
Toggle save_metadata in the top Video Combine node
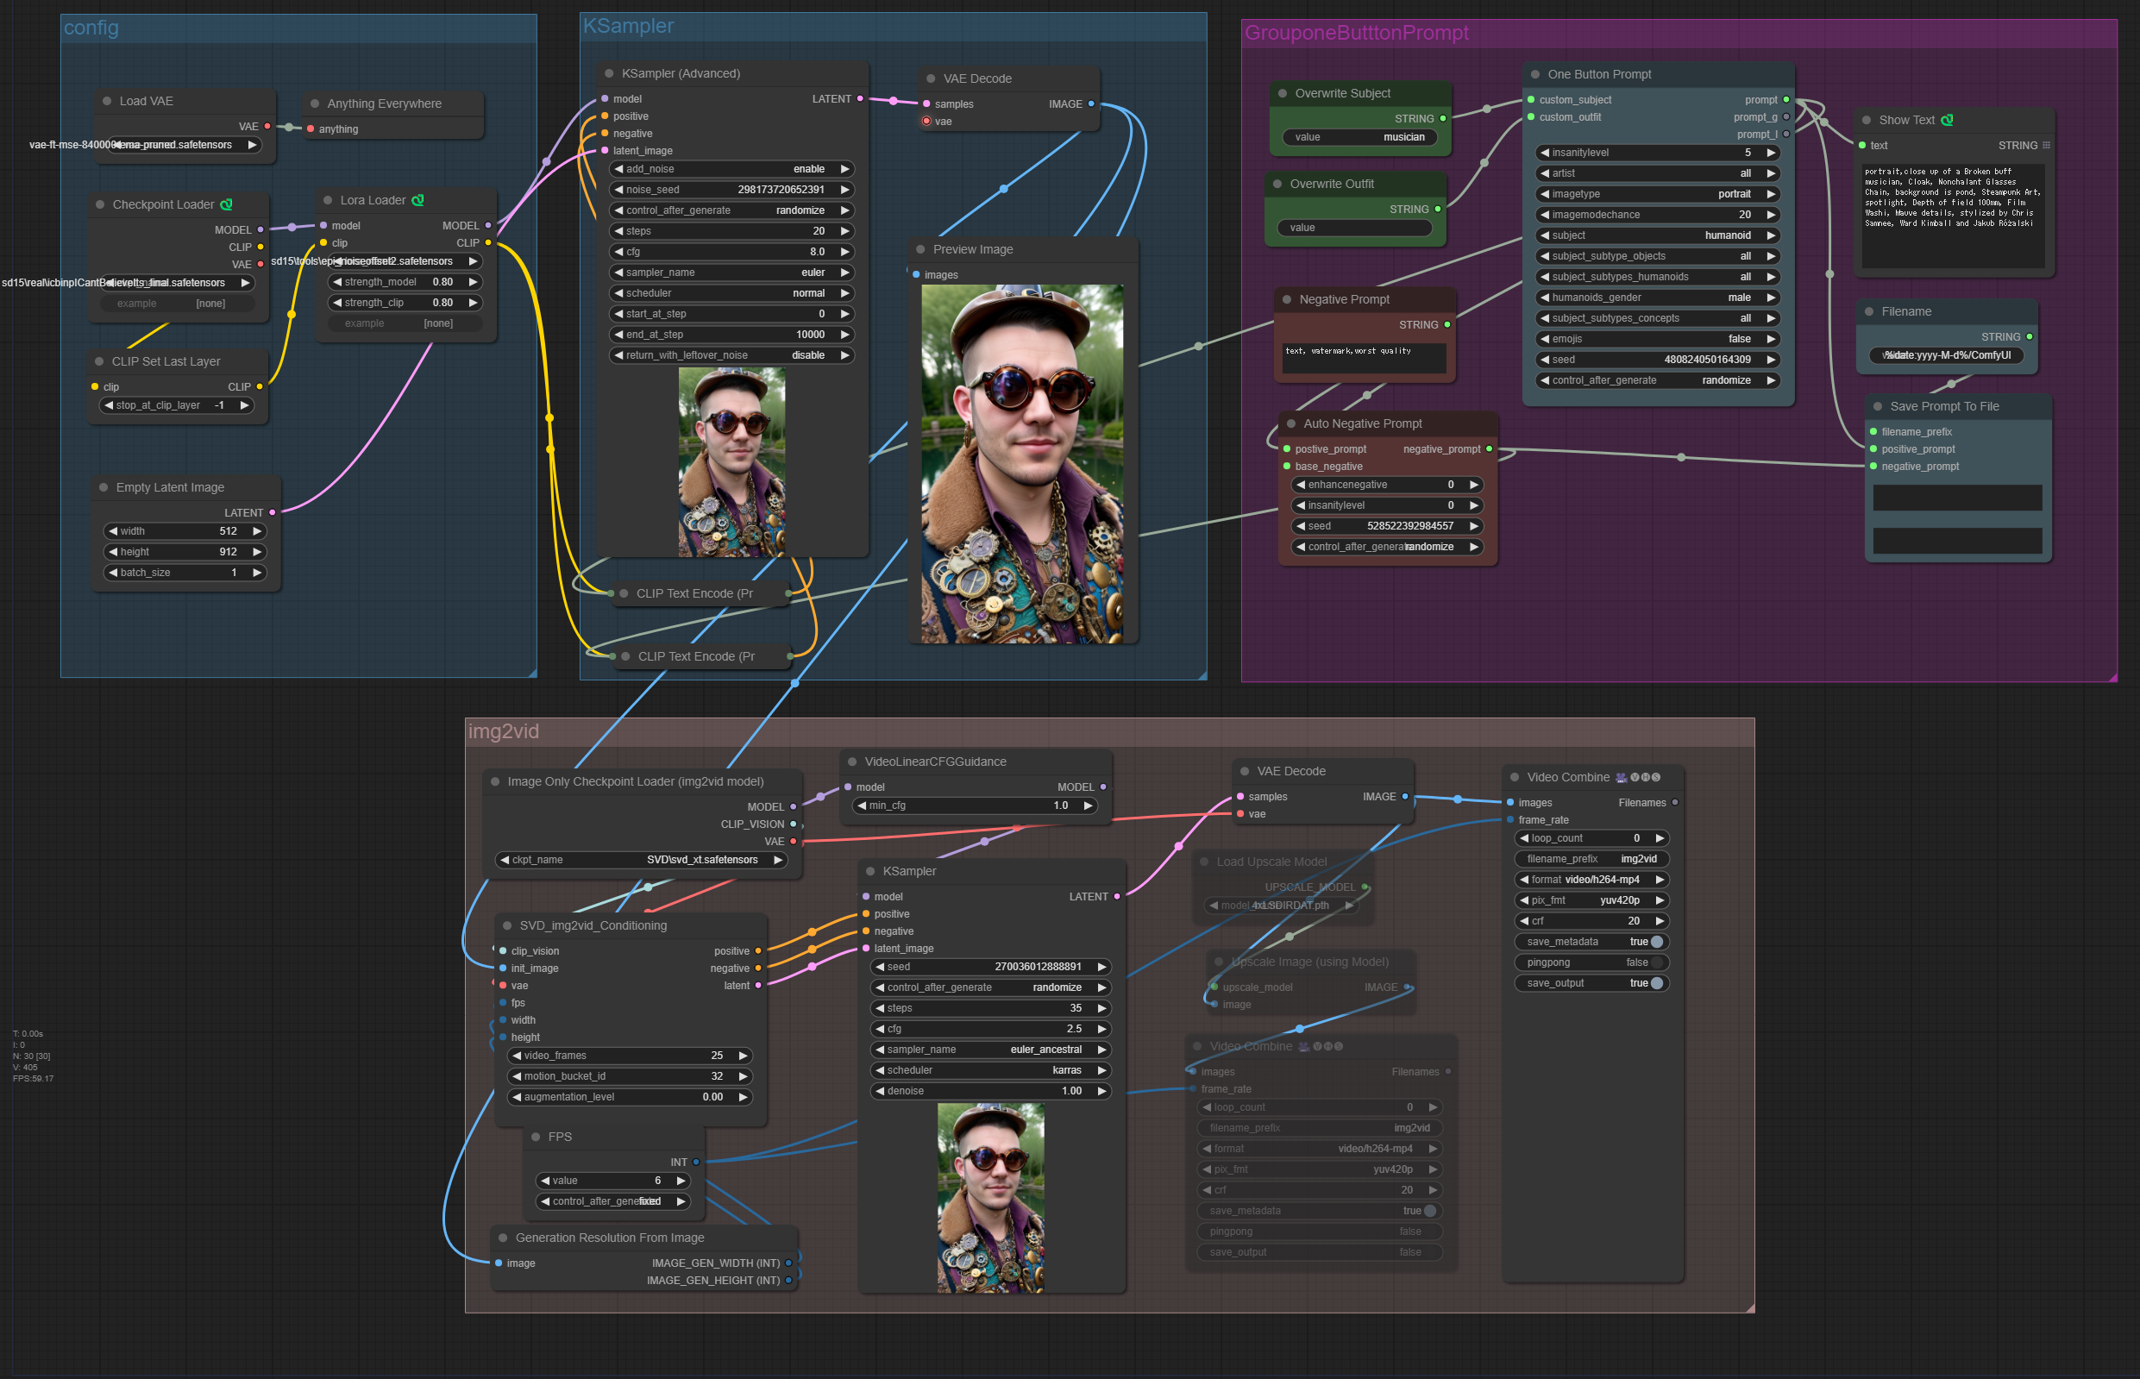(1655, 942)
